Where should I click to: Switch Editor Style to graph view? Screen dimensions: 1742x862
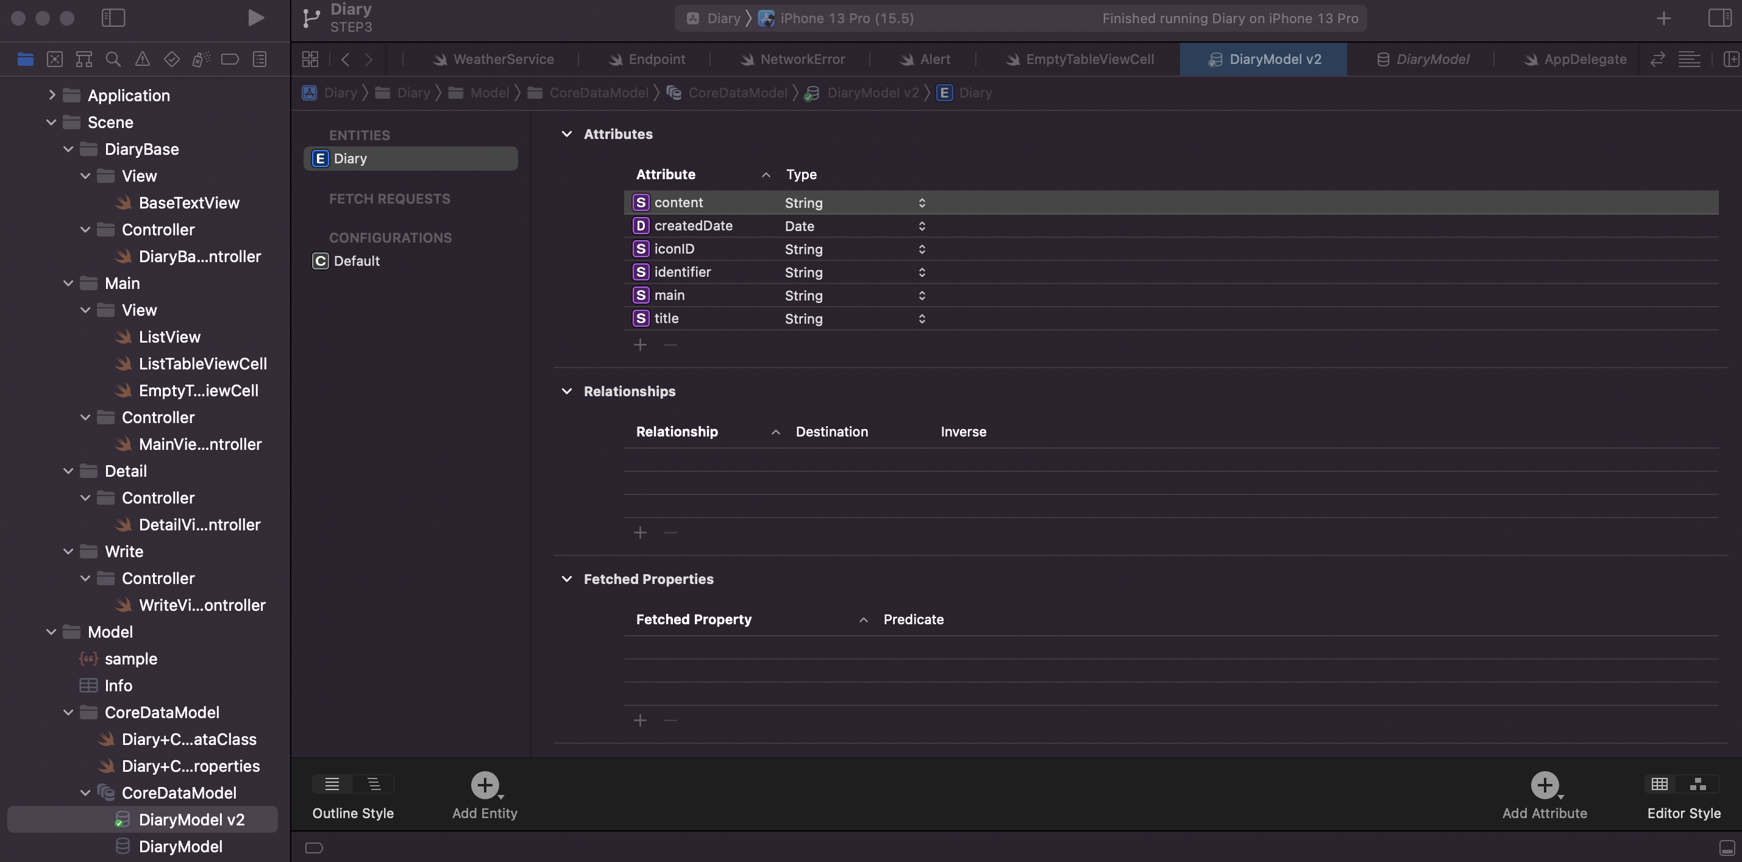(1698, 783)
